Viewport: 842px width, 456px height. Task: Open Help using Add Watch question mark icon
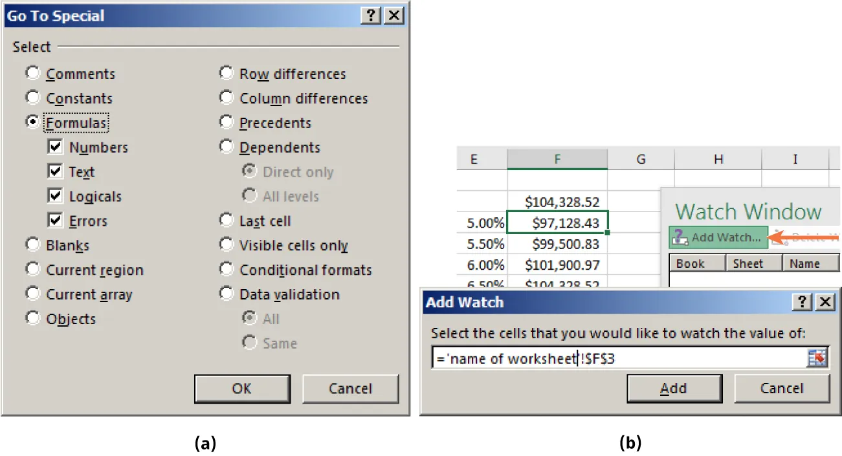(x=802, y=301)
